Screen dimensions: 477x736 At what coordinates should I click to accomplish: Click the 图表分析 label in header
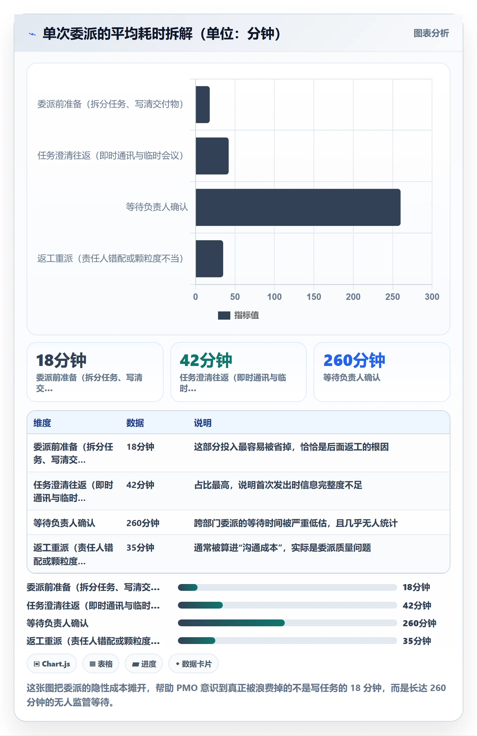431,33
